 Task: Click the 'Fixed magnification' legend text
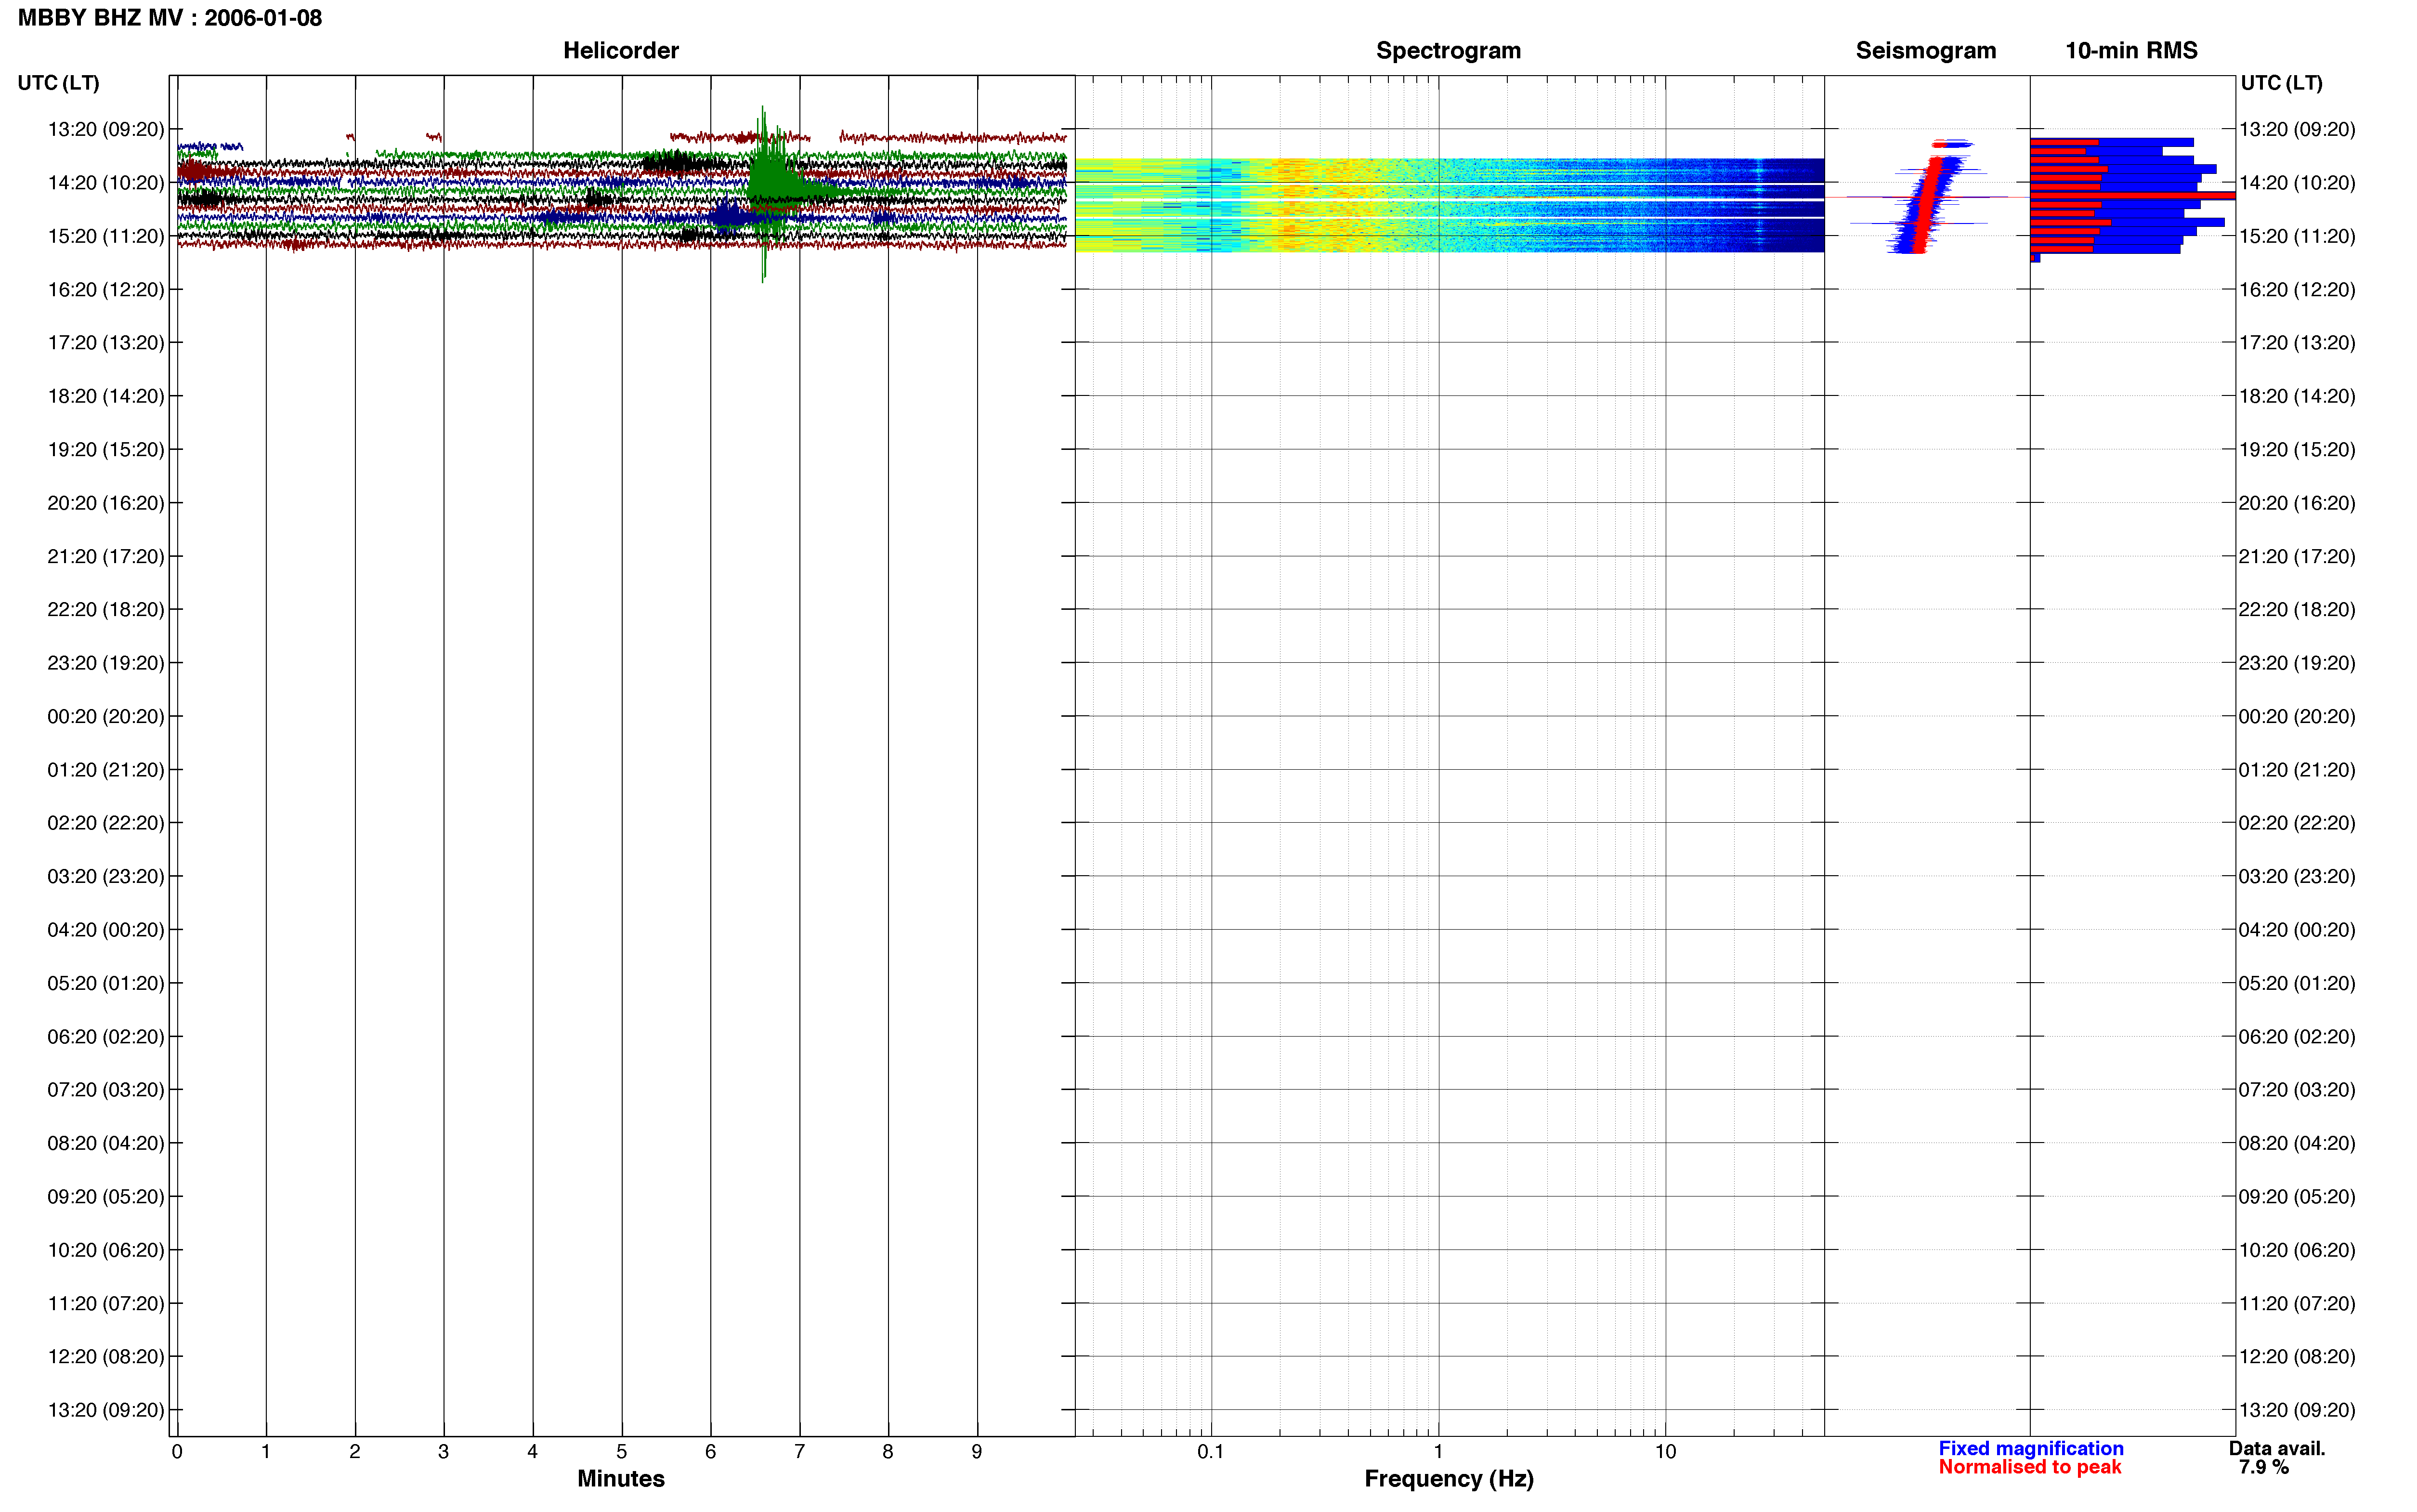coord(2030,1448)
